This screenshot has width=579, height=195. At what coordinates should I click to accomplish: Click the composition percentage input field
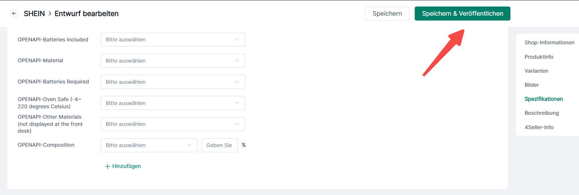click(x=219, y=145)
